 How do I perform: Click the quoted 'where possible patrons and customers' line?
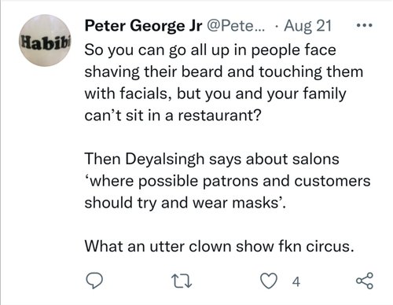tap(227, 181)
